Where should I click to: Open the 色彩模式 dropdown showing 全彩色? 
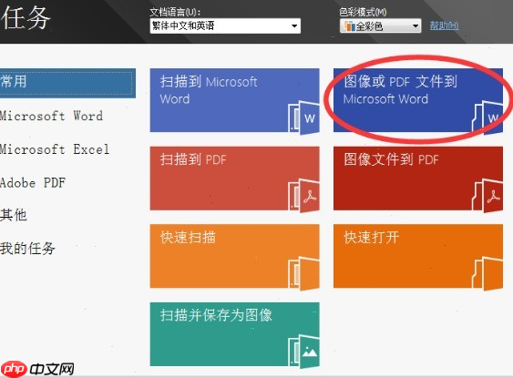(x=381, y=26)
